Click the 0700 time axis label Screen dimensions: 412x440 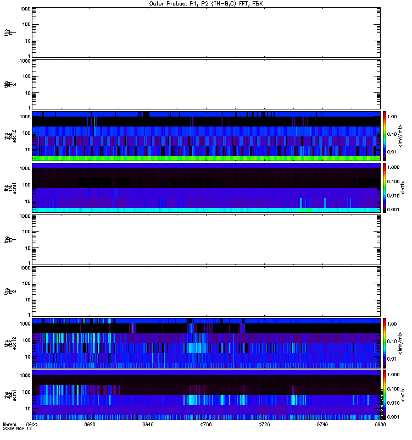pos(206,424)
